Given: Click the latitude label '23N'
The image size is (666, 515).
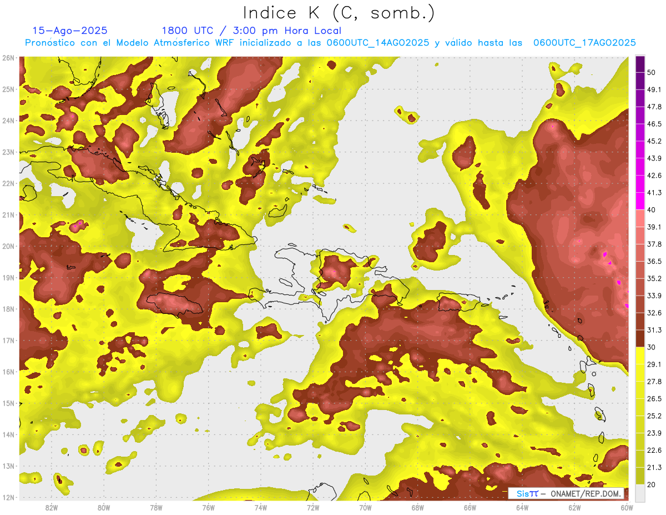Looking at the screenshot, I should point(8,152).
